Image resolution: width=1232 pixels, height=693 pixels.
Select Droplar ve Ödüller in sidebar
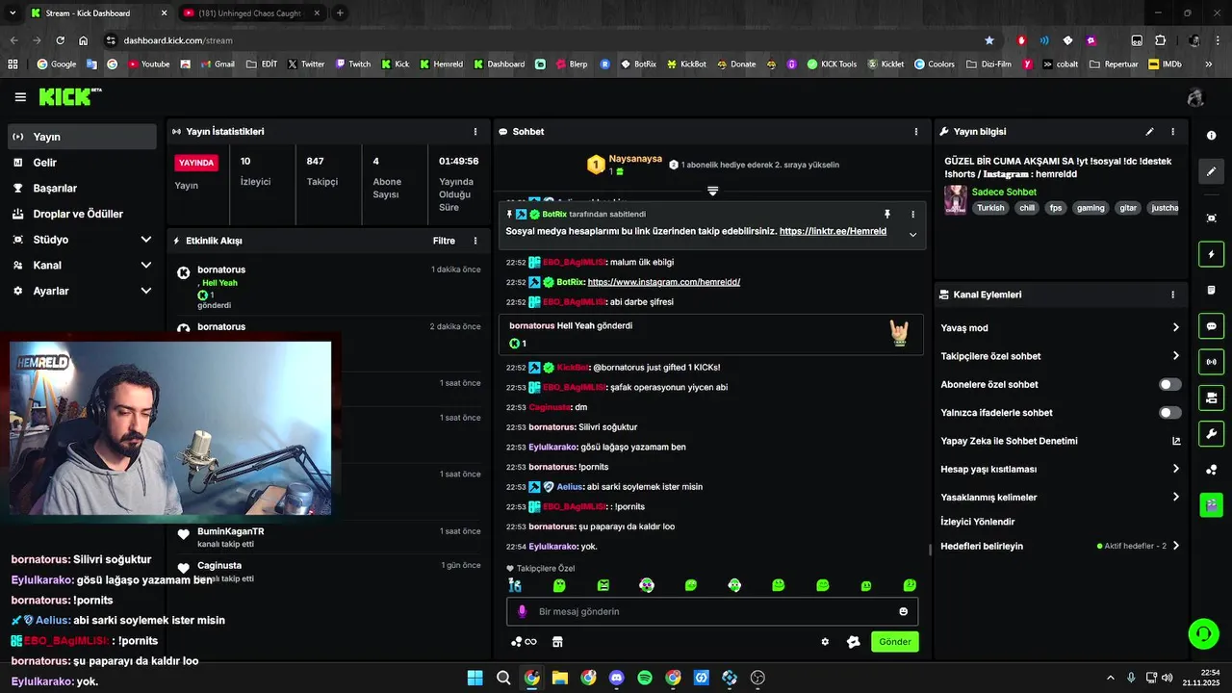83,214
